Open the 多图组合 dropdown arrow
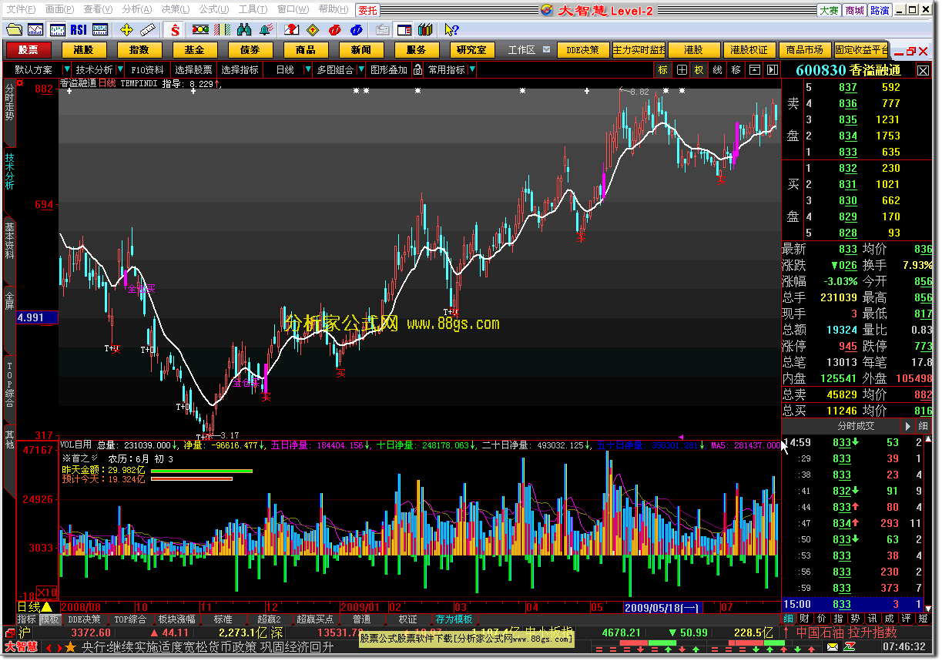 [x=360, y=70]
